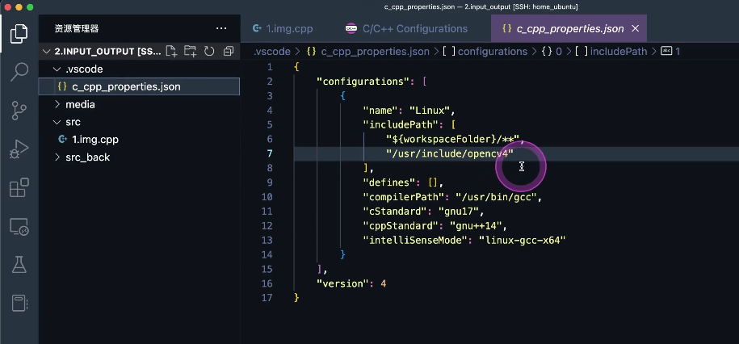739x344 pixels.
Task: Open the Source Control view
Action: point(19,110)
